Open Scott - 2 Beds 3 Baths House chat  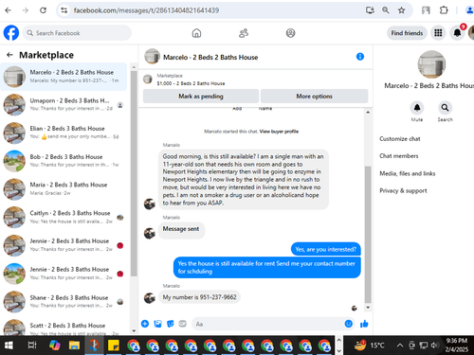64,328
